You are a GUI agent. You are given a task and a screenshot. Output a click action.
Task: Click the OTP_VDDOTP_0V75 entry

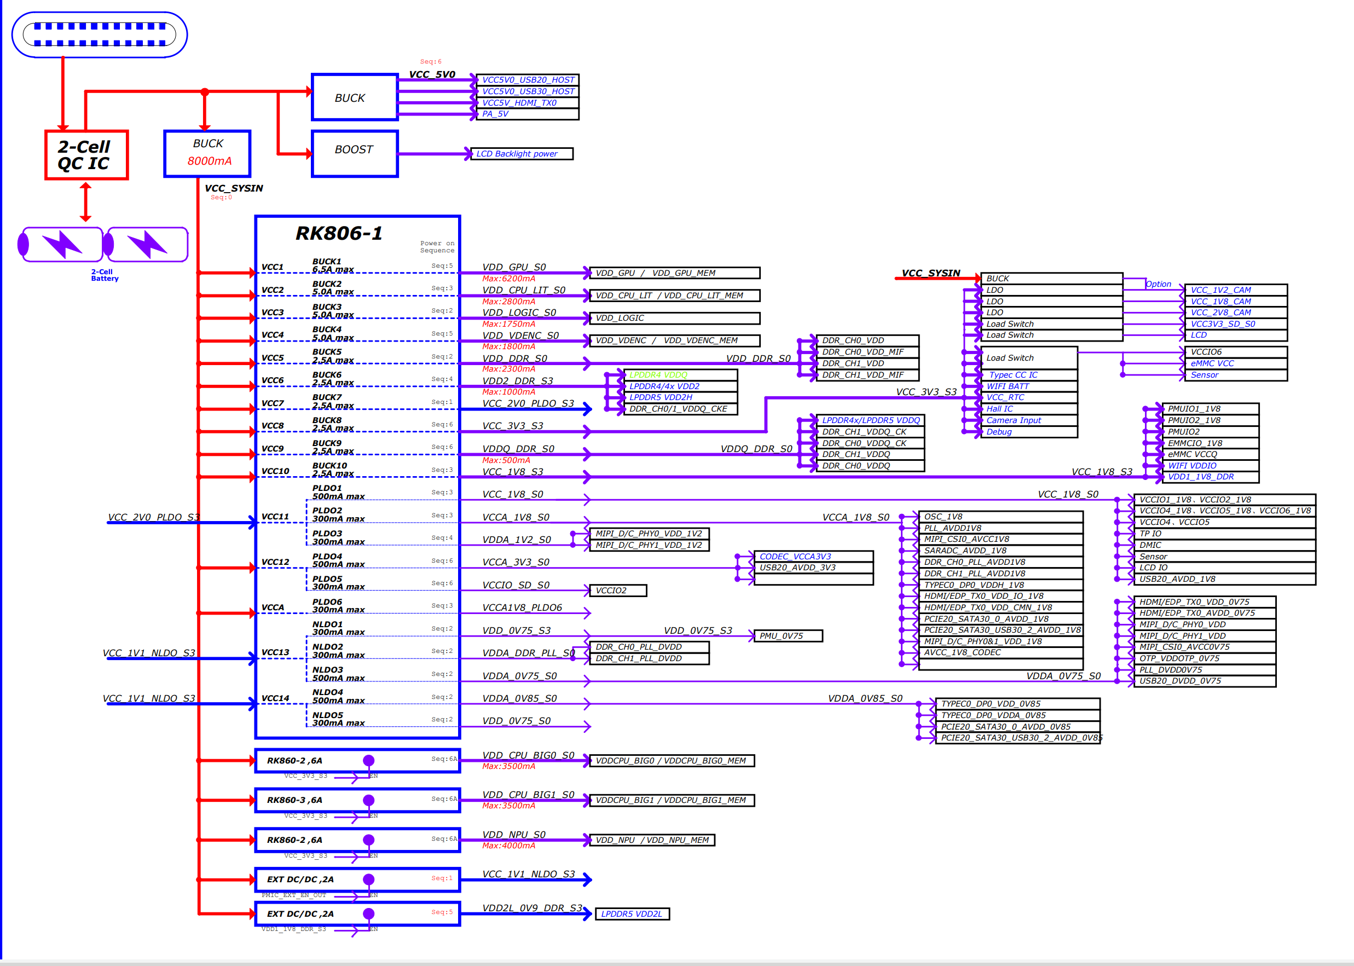coord(1205,658)
